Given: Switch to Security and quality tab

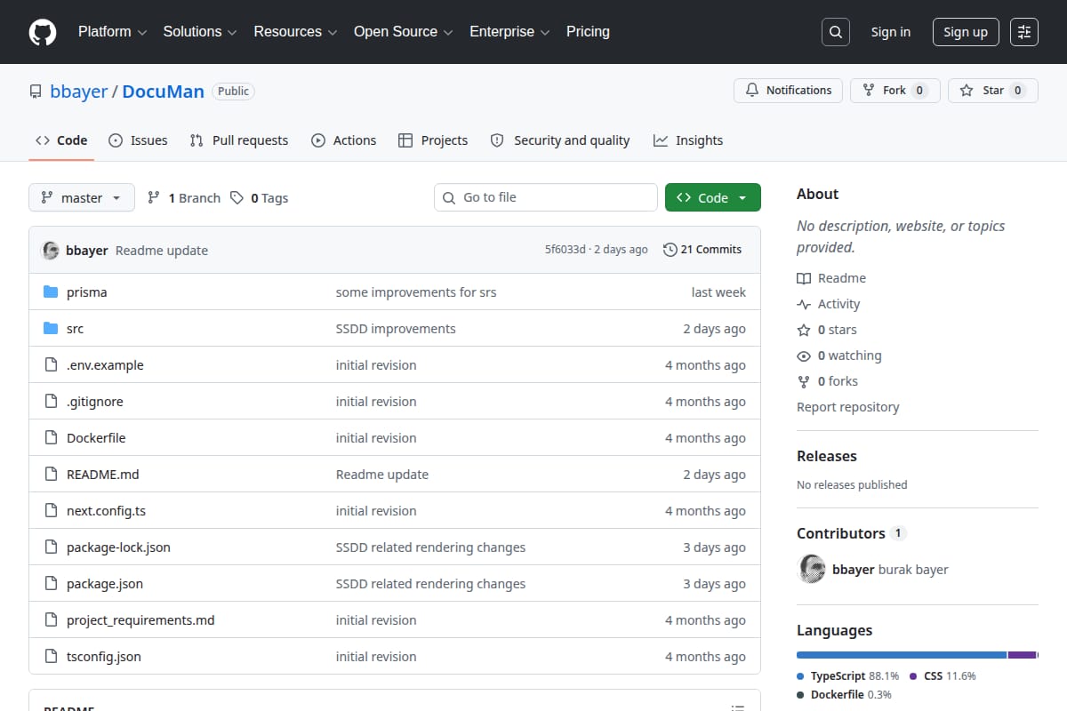Looking at the screenshot, I should pyautogui.click(x=560, y=140).
